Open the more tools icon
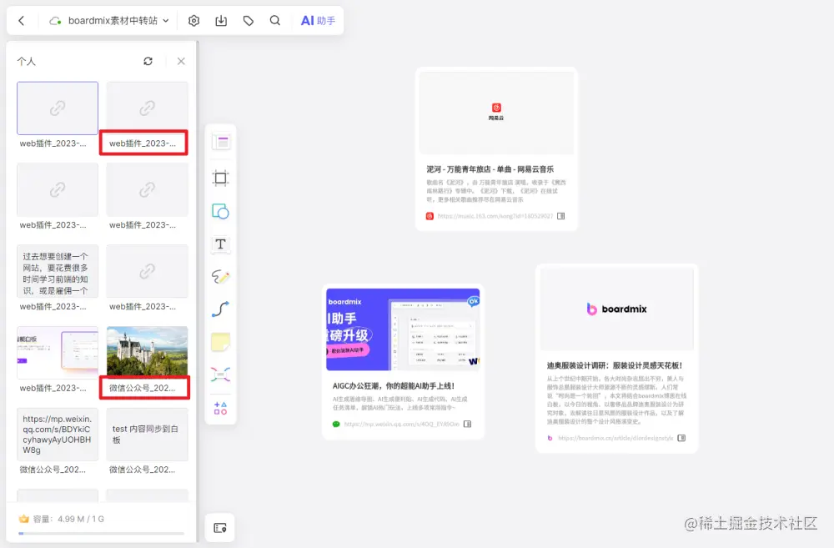The height and width of the screenshot is (548, 834). (x=221, y=408)
